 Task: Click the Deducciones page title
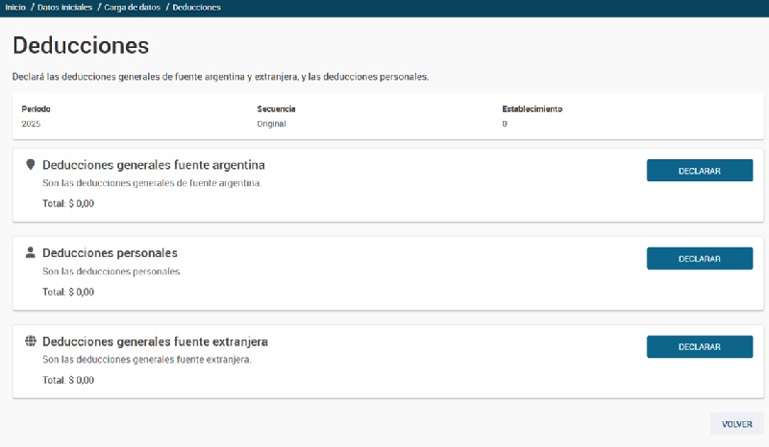click(x=81, y=45)
